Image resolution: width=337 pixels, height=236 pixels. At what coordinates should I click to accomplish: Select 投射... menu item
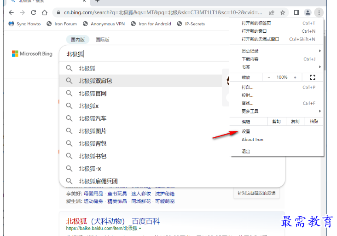tap(276, 95)
